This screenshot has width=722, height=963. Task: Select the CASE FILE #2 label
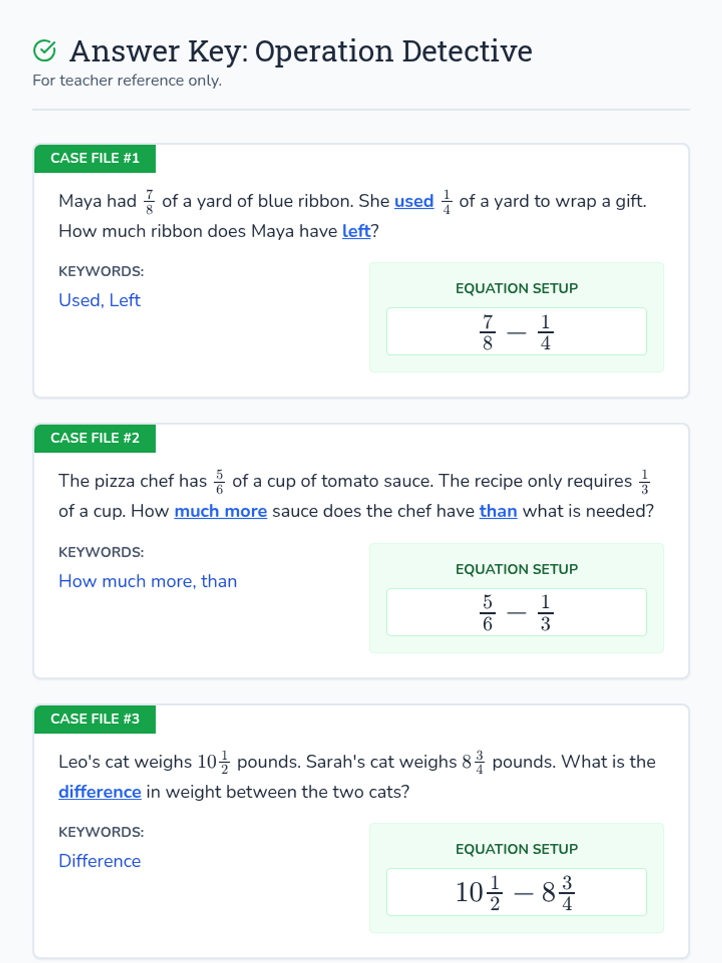[x=95, y=438]
